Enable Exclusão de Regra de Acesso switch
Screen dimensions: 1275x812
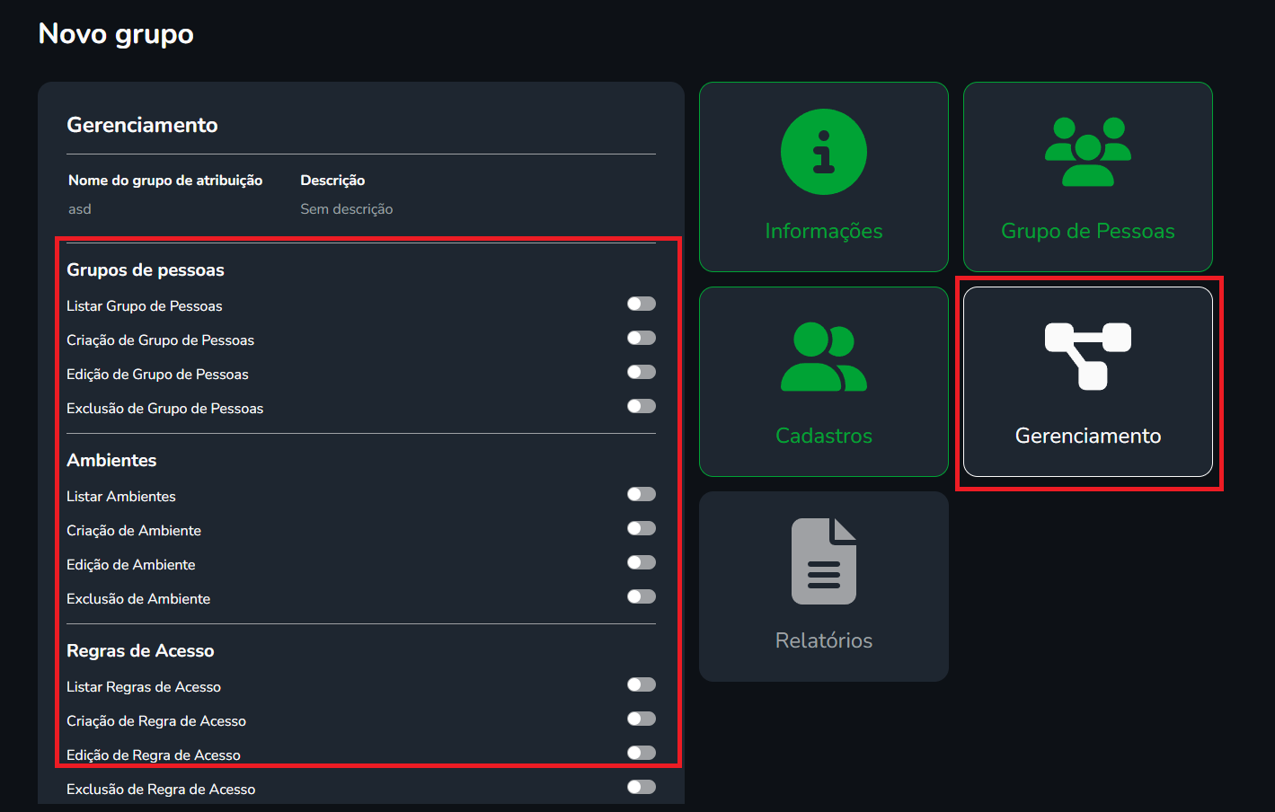[642, 787]
